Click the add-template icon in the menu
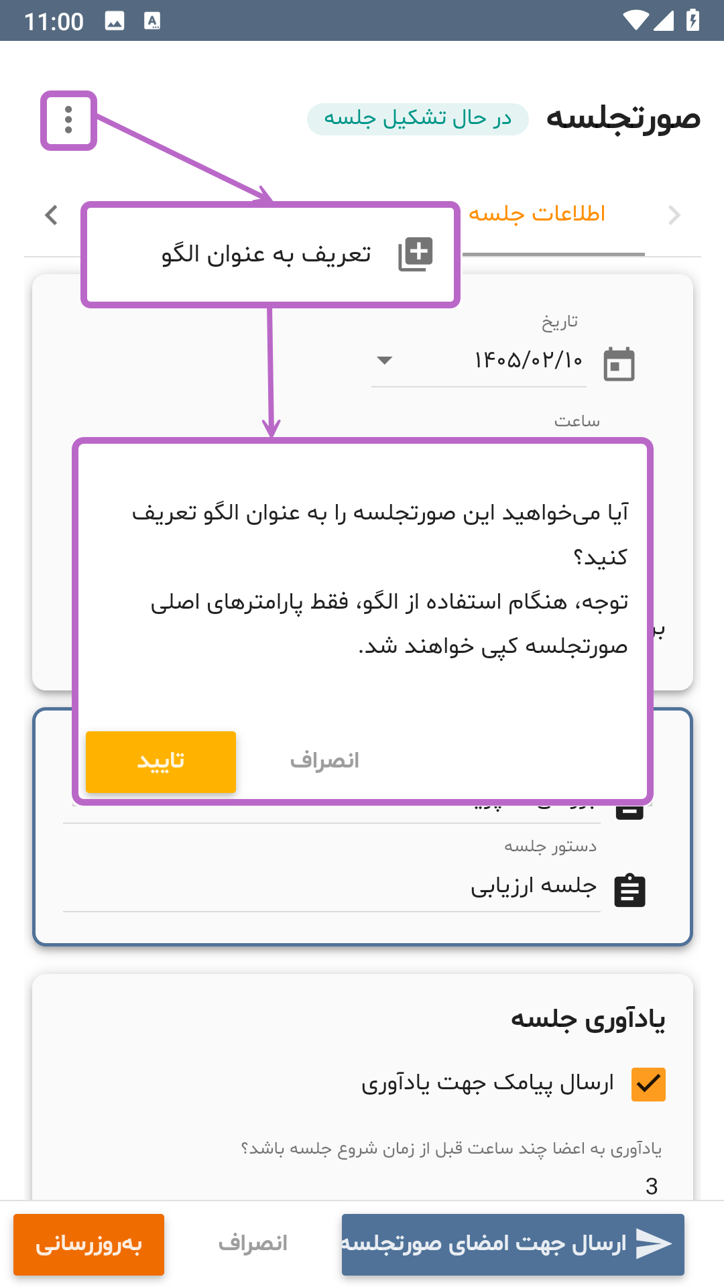 click(416, 255)
